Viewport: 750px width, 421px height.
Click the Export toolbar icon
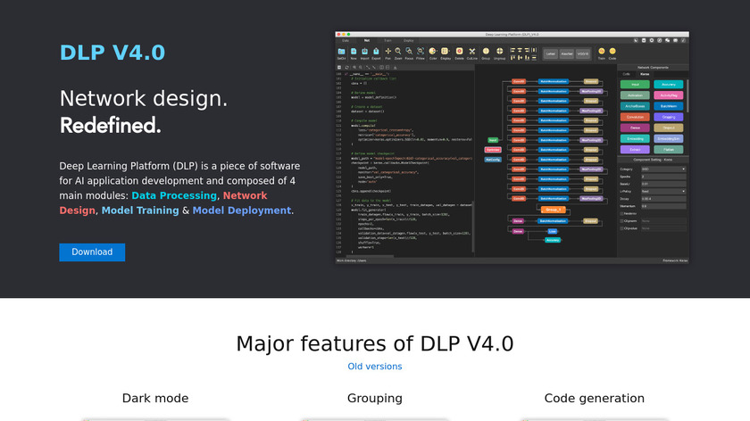[376, 52]
